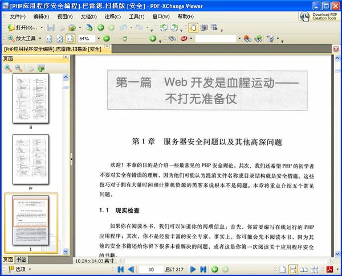Enable the continuous page layout
The image size is (342, 276).
(x=293, y=270)
